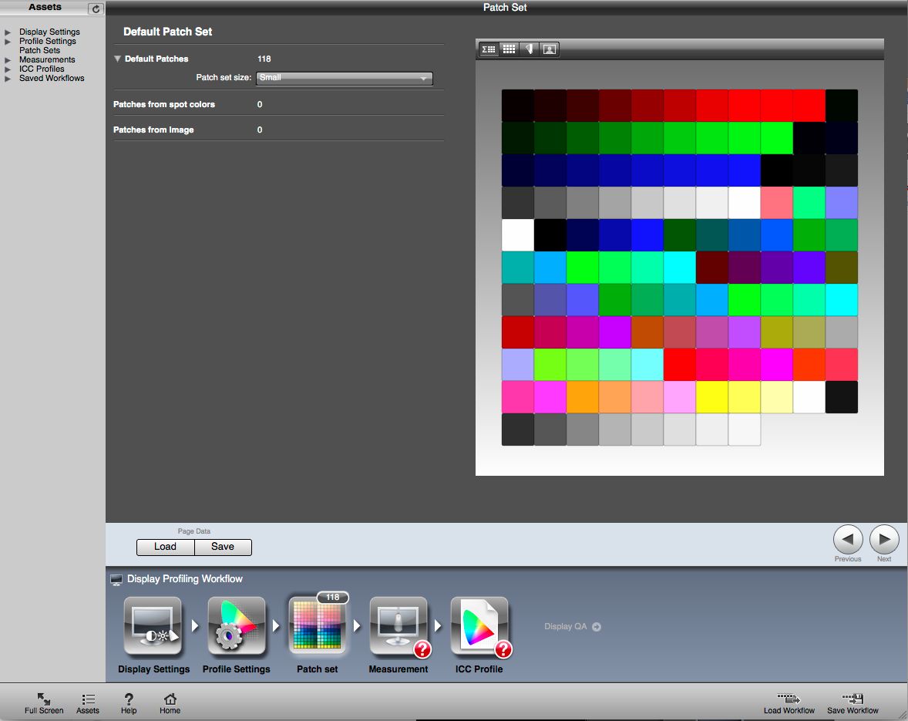Expand Saved Workflows in Assets tree
This screenshot has height=721, width=908.
pyautogui.click(x=8, y=79)
